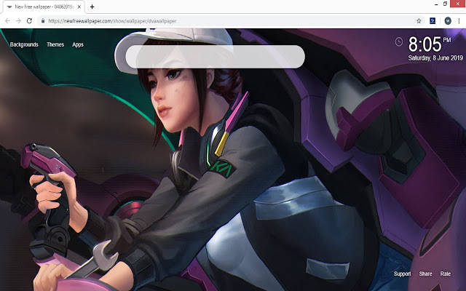Open the Backgrounds menu
Image resolution: width=466 pixels, height=291 pixels.
pos(24,44)
